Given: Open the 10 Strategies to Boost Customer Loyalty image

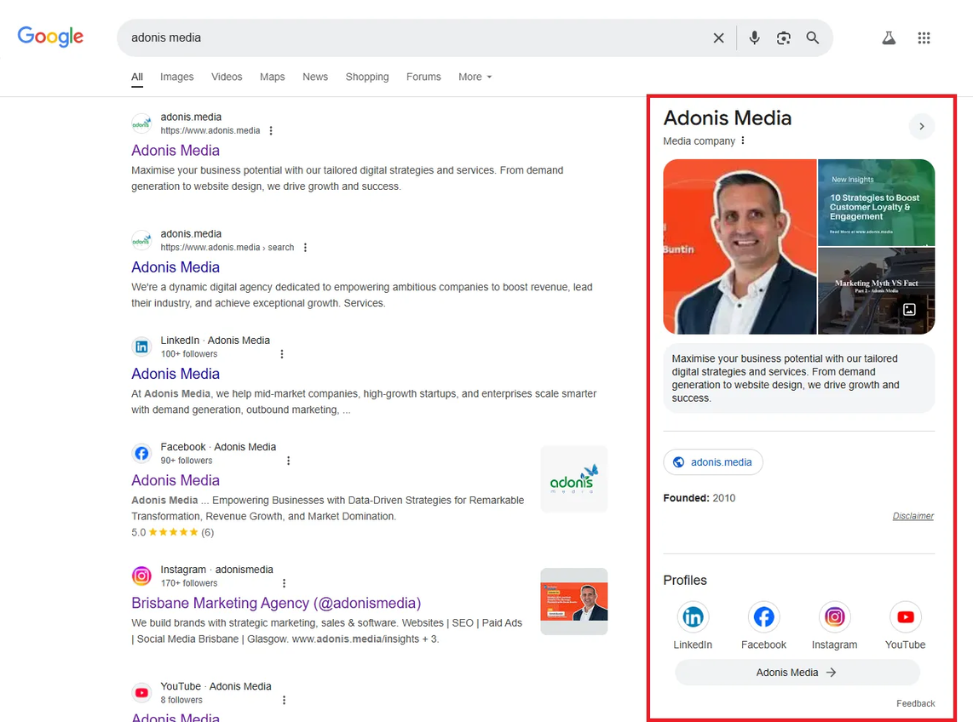Looking at the screenshot, I should [876, 202].
